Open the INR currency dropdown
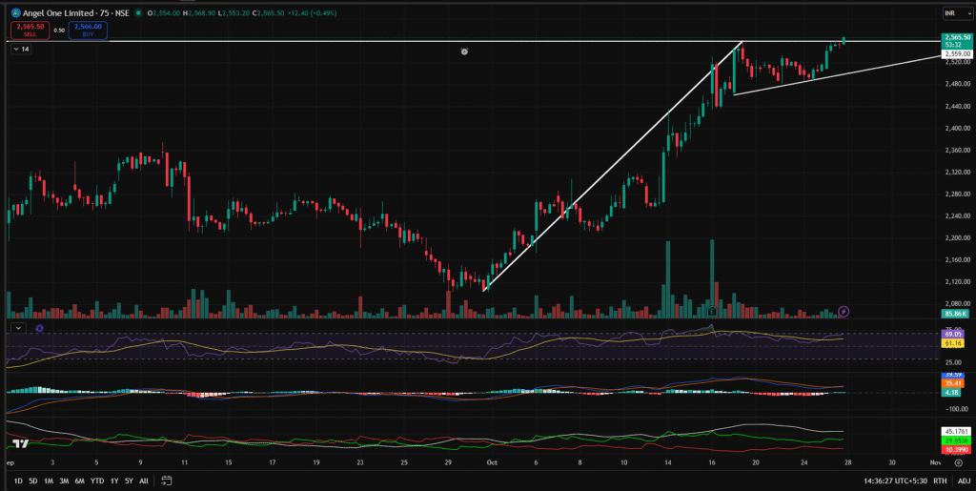 [955, 12]
